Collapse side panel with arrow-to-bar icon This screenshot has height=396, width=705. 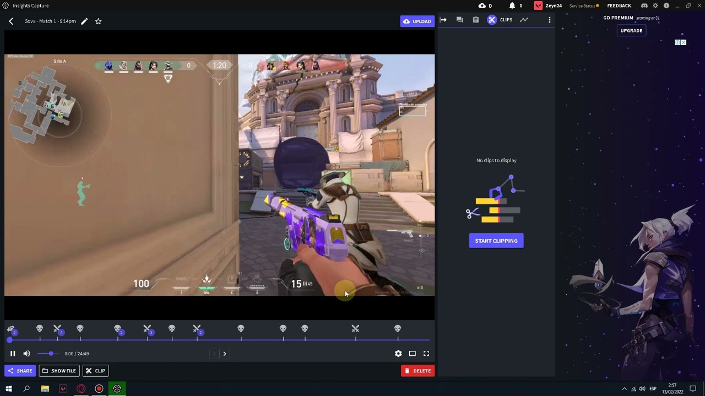(x=443, y=20)
